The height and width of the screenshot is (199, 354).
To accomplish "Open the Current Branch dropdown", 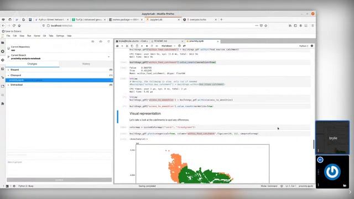I will (59, 57).
